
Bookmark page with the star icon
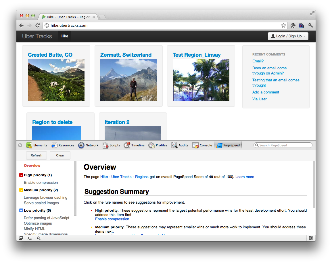click(283, 25)
